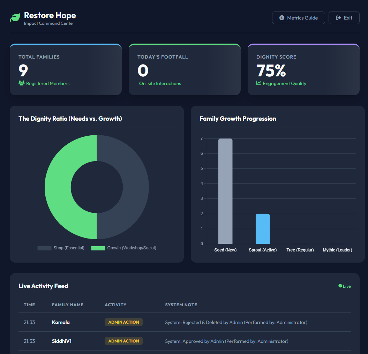Image resolution: width=368 pixels, height=354 pixels.
Task: Select the FAMILY NAME column header
Action: click(68, 304)
